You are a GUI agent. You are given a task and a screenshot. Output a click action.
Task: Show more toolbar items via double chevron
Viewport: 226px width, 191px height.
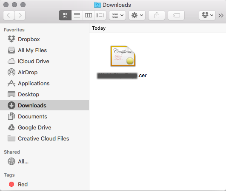pos(221,15)
